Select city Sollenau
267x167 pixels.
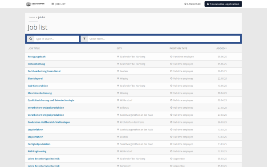point(125,108)
